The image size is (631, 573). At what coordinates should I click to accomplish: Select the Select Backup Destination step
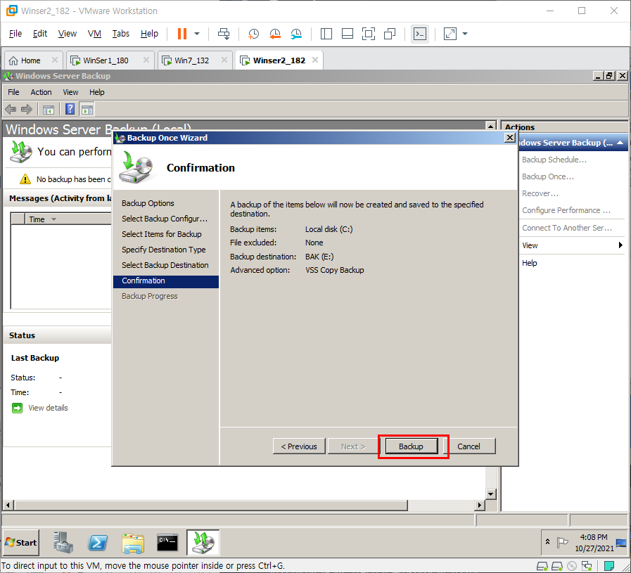pos(165,265)
